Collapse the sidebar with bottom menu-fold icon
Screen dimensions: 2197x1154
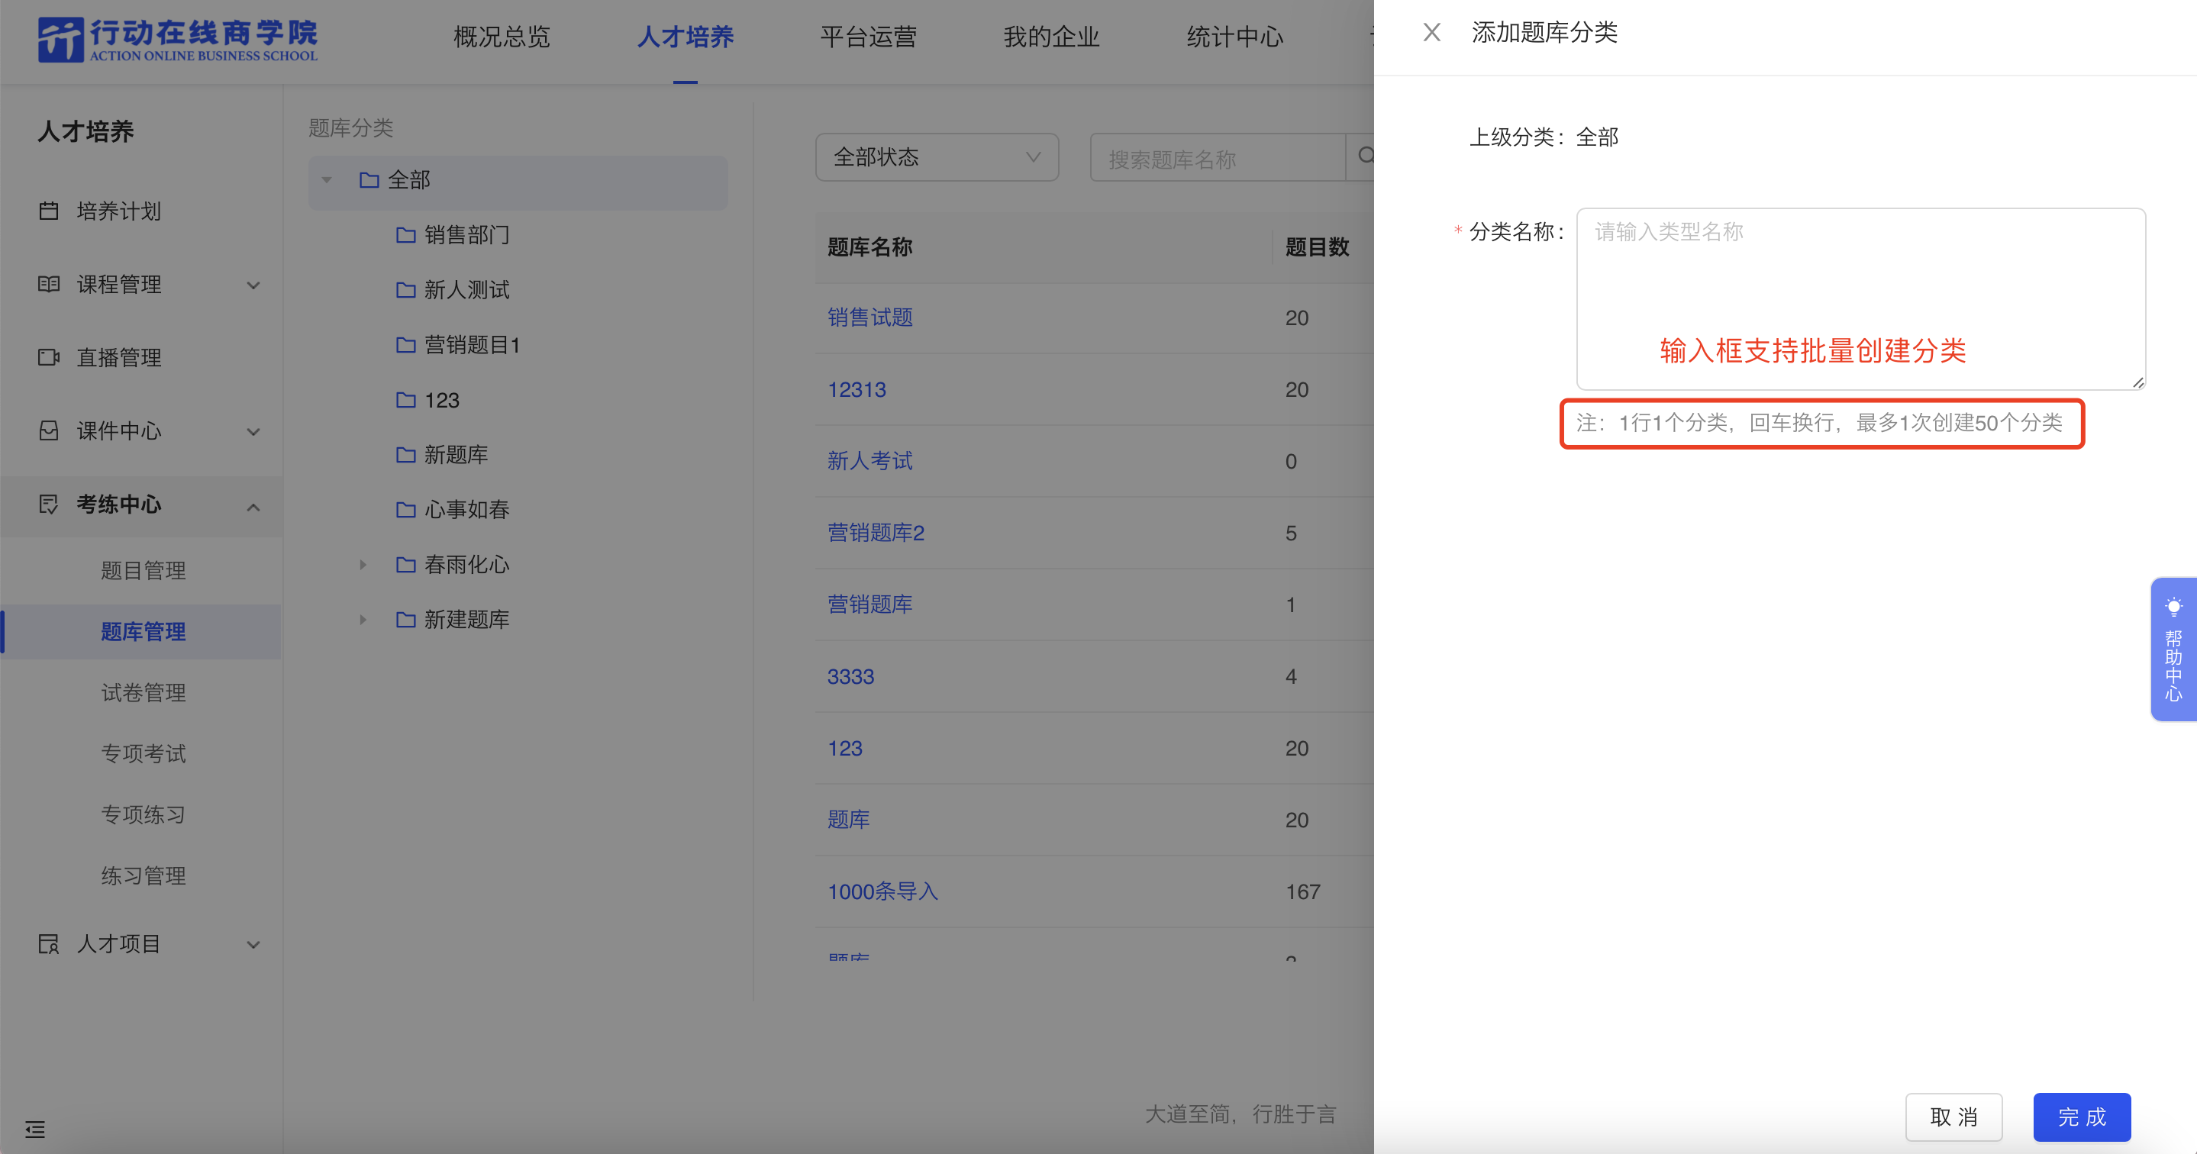pos(35,1130)
